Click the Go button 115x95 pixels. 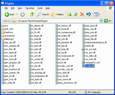tap(108, 21)
